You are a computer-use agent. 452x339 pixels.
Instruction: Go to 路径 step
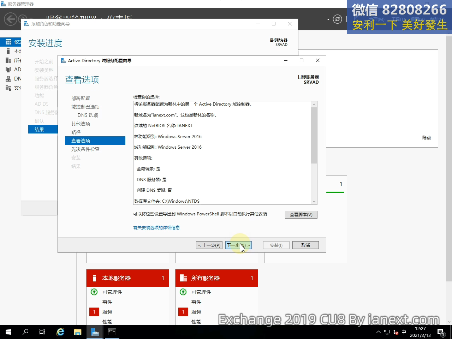click(x=76, y=132)
